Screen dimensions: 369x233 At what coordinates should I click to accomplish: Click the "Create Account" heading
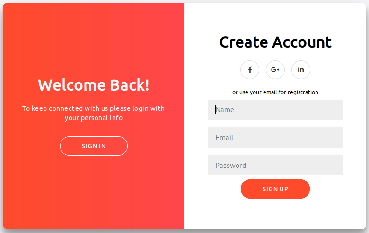[x=275, y=42]
